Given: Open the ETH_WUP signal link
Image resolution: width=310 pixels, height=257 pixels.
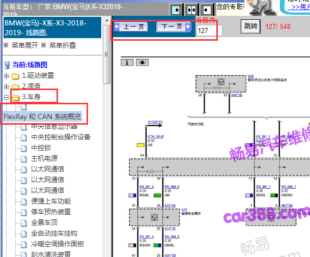Looking at the screenshot, I should pos(156,136).
